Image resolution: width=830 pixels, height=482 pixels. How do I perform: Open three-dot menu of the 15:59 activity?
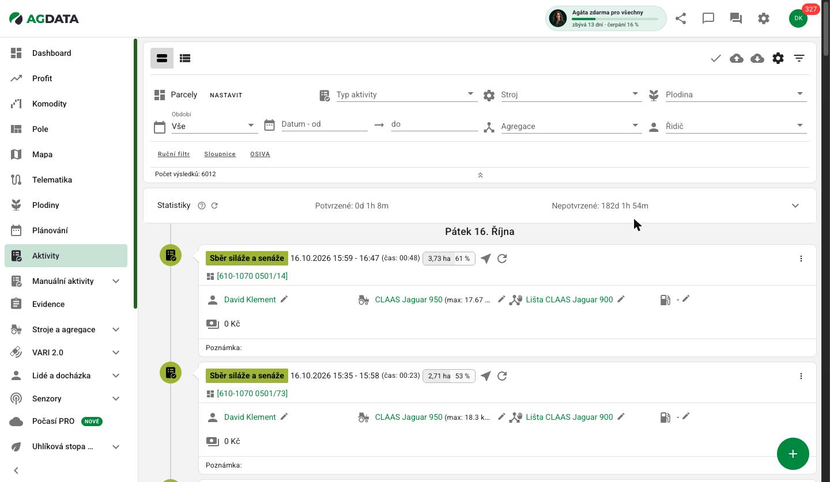801,259
